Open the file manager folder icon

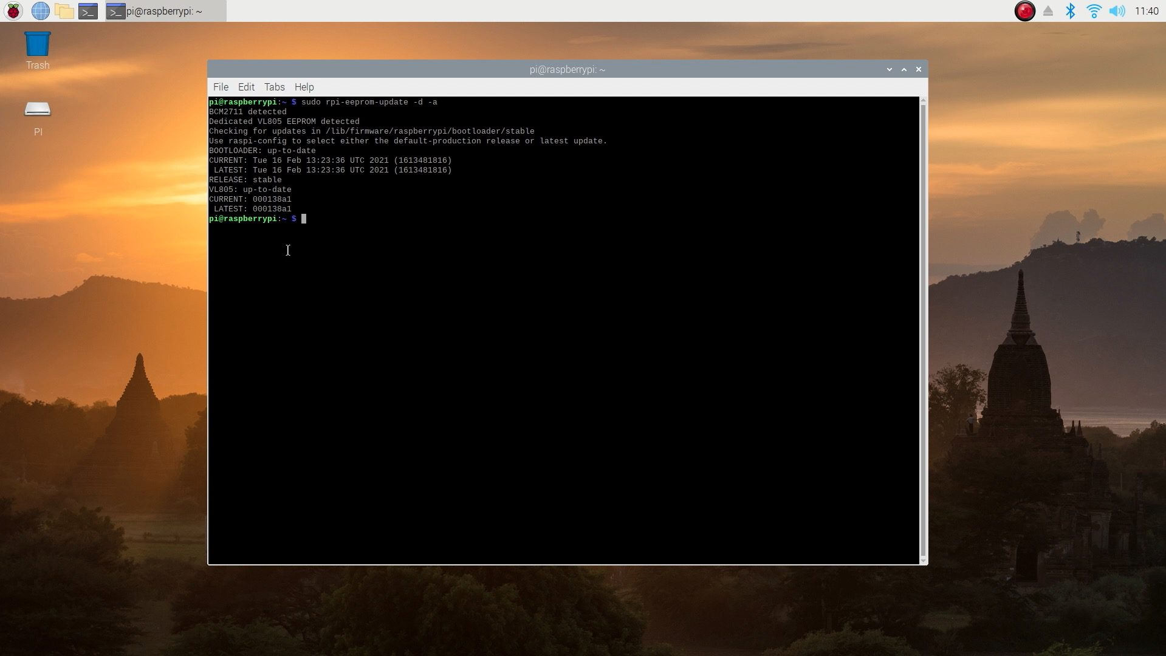pyautogui.click(x=64, y=11)
